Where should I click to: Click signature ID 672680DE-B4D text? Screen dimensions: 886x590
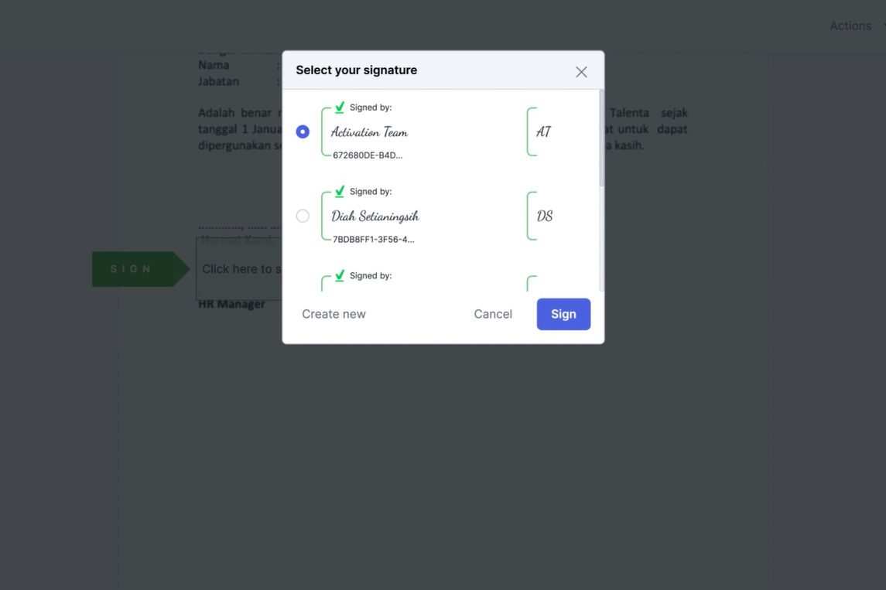tap(368, 155)
